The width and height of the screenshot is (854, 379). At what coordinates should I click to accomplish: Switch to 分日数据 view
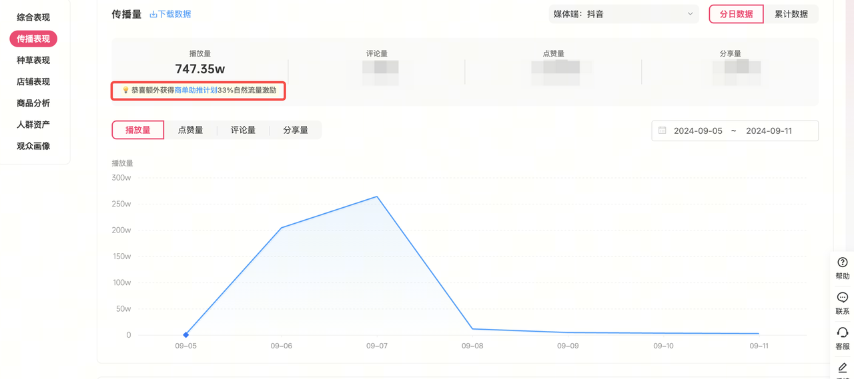(736, 14)
